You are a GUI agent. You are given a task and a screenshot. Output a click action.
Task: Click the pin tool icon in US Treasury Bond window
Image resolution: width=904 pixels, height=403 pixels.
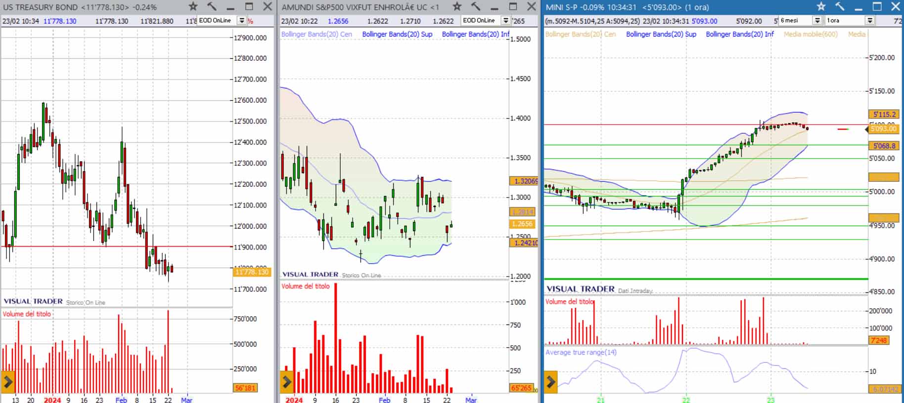click(x=212, y=6)
